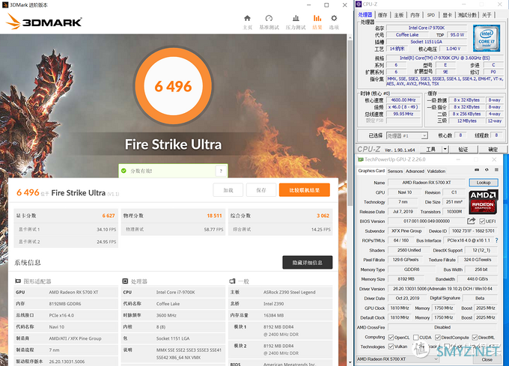
Task: Switch to CPU-Z Memory (内存) tab
Action: [415, 15]
